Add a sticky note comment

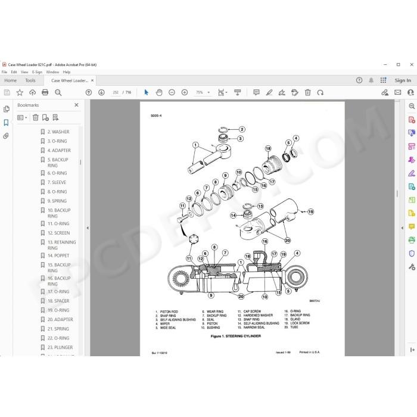[256, 92]
